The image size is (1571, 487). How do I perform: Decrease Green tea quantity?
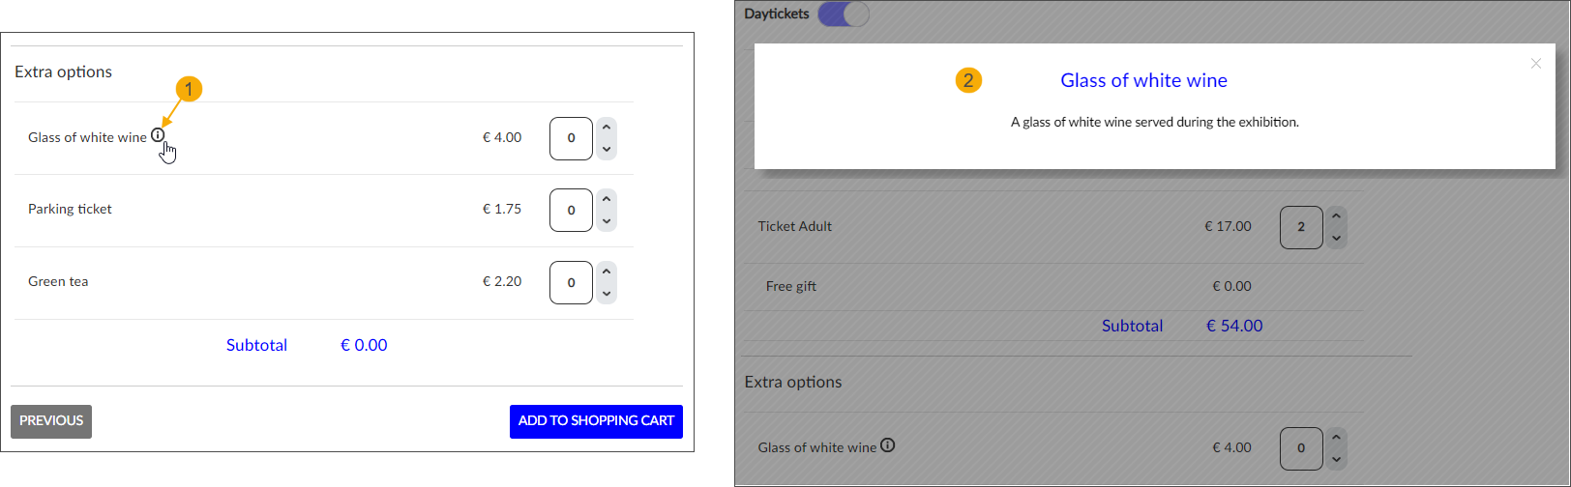click(x=607, y=295)
